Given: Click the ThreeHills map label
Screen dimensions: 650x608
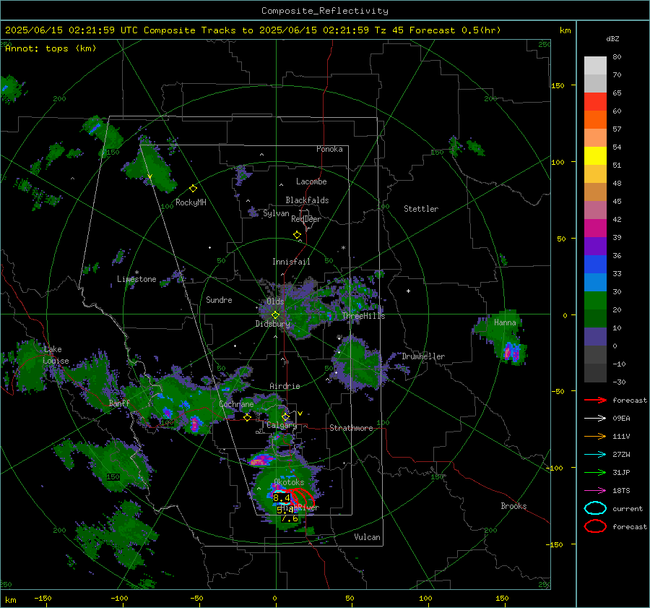Looking at the screenshot, I should 363,316.
